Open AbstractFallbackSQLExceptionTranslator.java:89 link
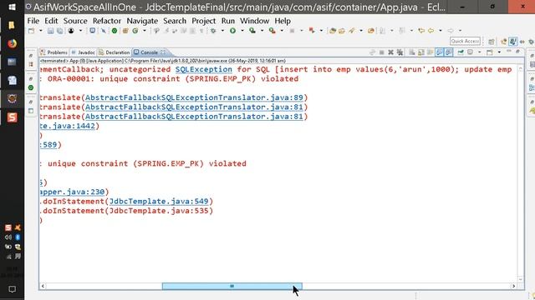 (x=194, y=97)
